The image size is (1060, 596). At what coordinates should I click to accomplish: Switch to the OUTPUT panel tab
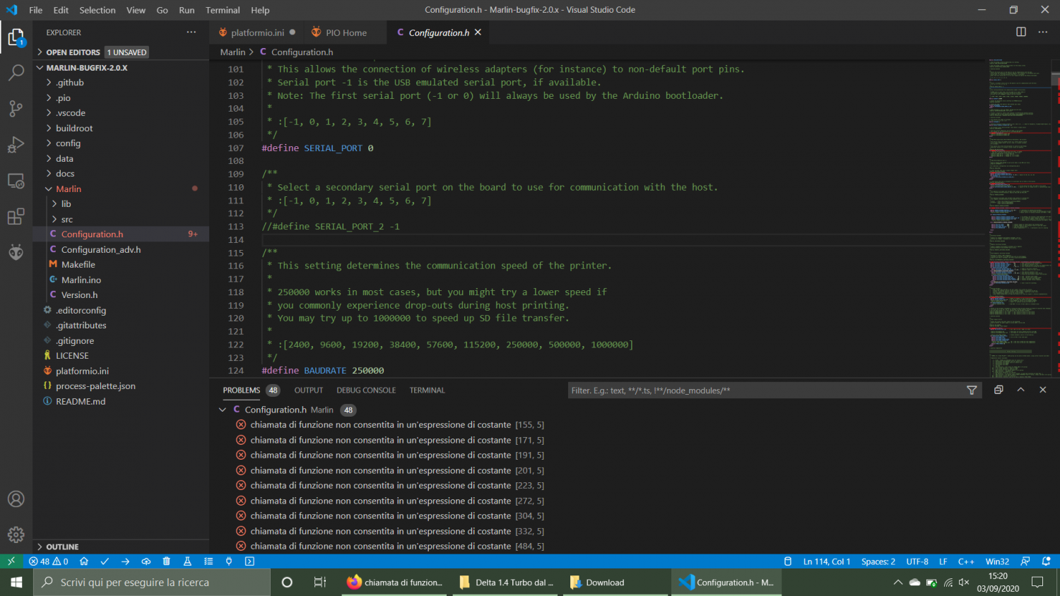[x=309, y=390]
